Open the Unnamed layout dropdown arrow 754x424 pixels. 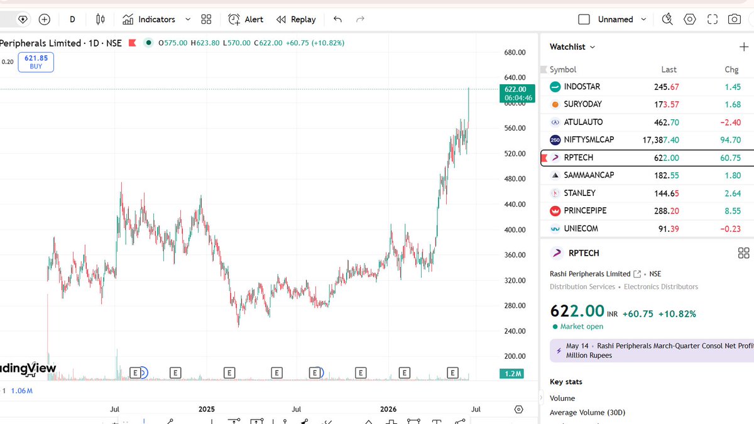pos(643,19)
